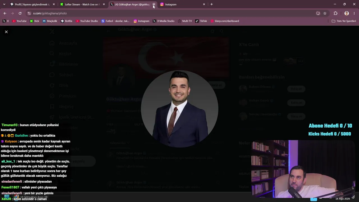The width and height of the screenshot is (359, 202).
Task: Click the taskbar date 16 Ağu 2026
Action: tap(342, 199)
